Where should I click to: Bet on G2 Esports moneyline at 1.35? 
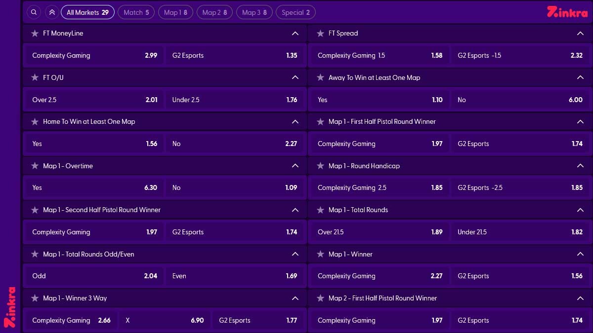click(x=235, y=55)
